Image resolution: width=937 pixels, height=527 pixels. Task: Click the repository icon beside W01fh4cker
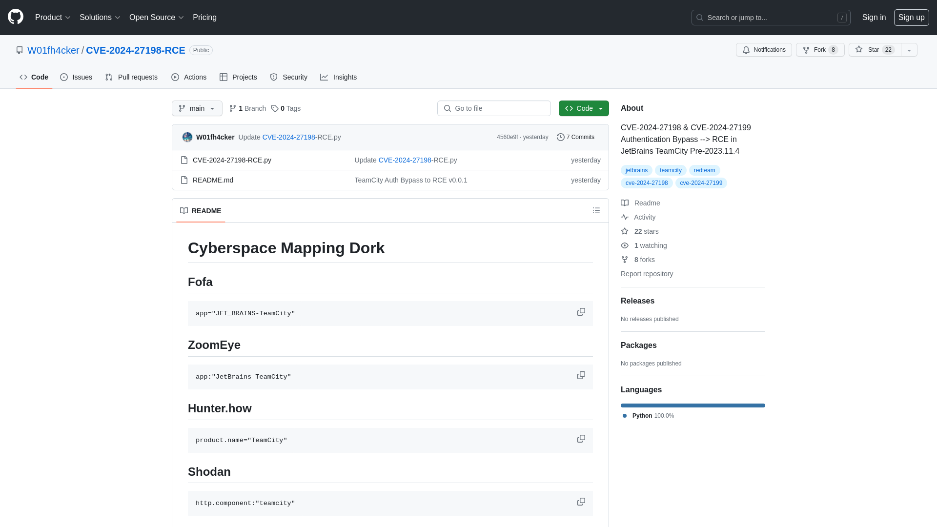pos(20,50)
